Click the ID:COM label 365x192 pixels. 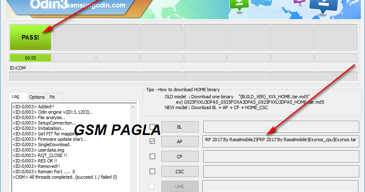(x=18, y=68)
